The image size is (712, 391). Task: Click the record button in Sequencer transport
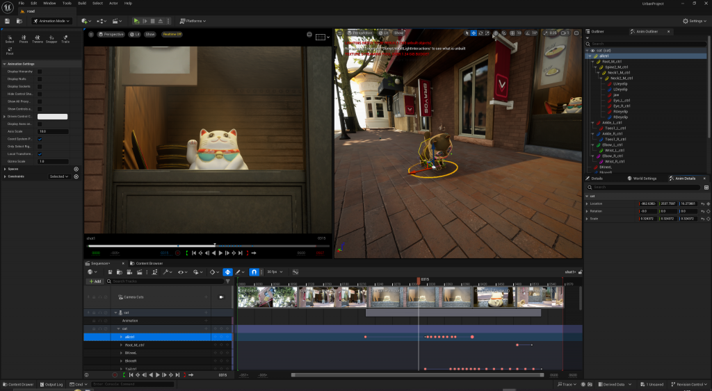(115, 375)
